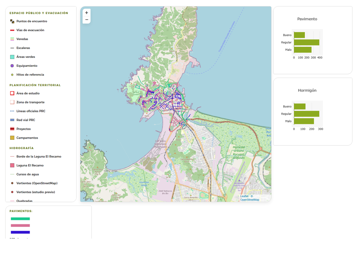
Task: Click the green pavement color swatch
Action: pos(20,219)
